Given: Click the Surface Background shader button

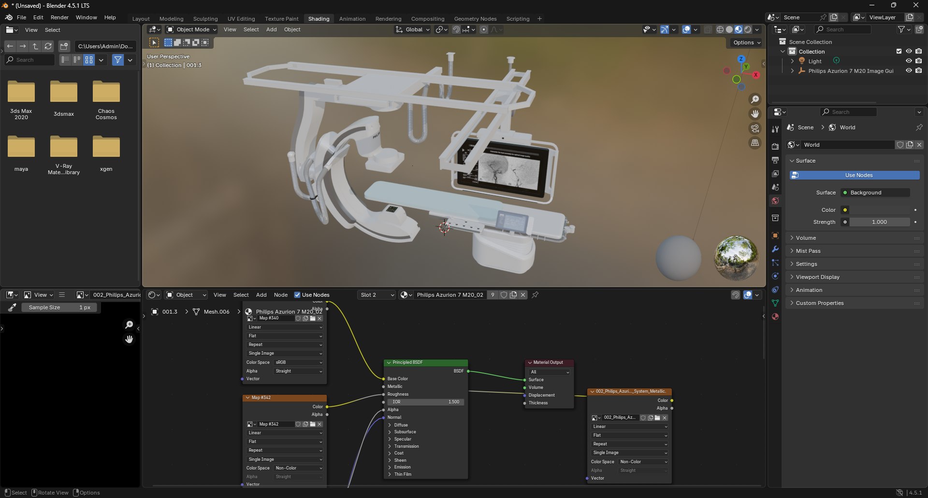Looking at the screenshot, I should click(875, 193).
